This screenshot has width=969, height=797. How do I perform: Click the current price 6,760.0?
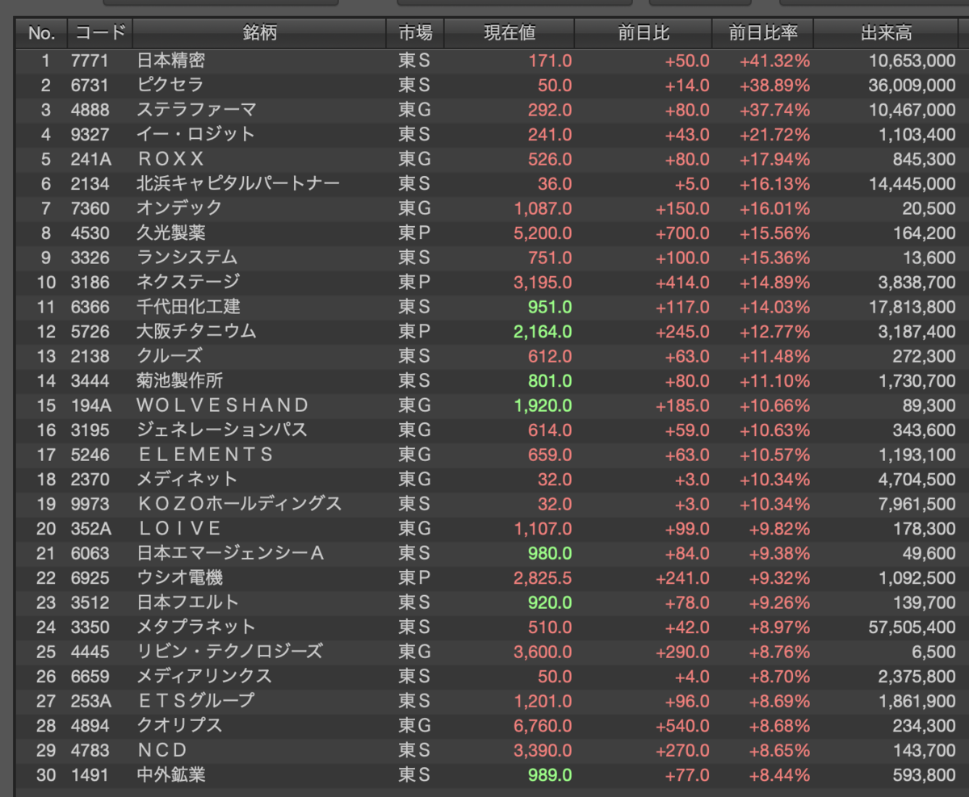point(543,725)
